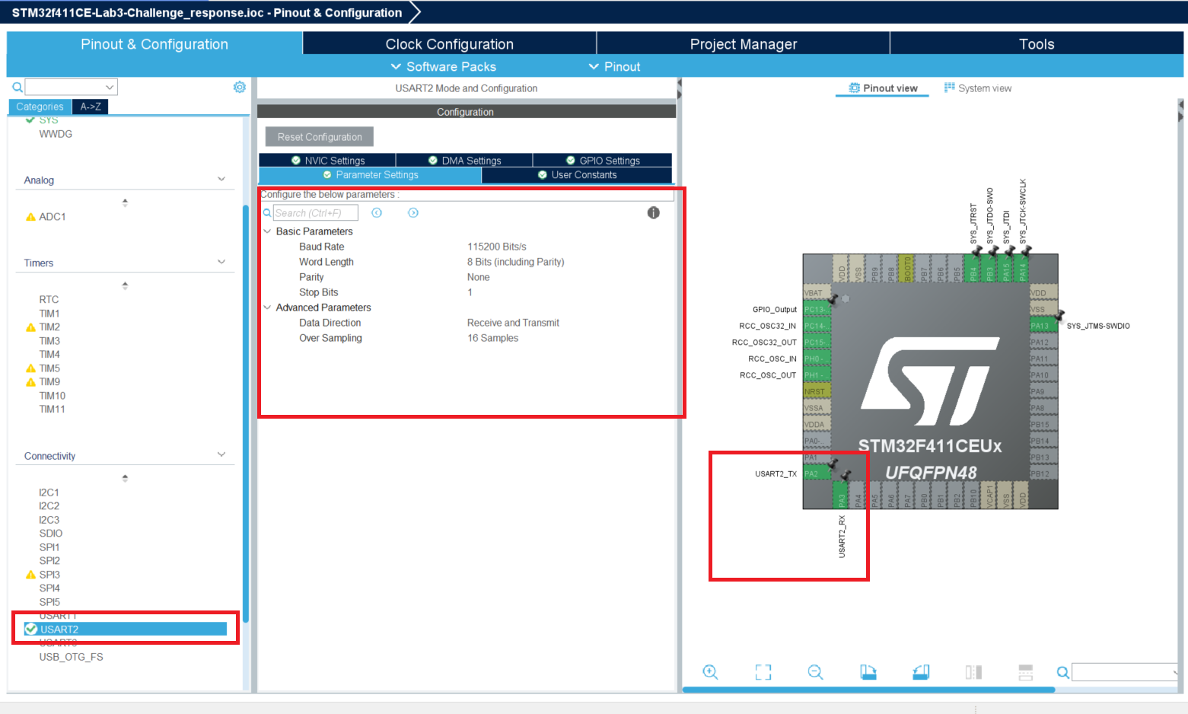Switch to the NVIC Settings tab
This screenshot has height=714, width=1188.
tap(327, 161)
